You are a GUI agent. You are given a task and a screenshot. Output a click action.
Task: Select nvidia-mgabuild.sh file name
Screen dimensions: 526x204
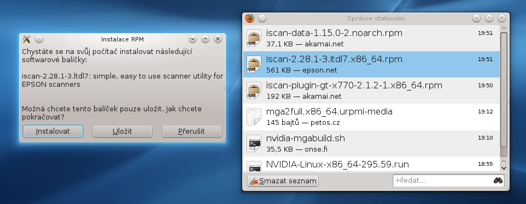305,138
